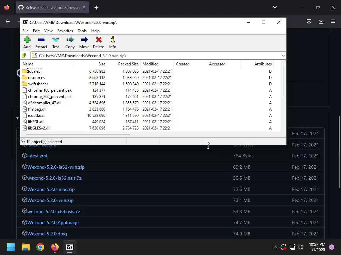Download Wexond-5.2.0.dmg link
The image size is (341, 255).
(47, 234)
